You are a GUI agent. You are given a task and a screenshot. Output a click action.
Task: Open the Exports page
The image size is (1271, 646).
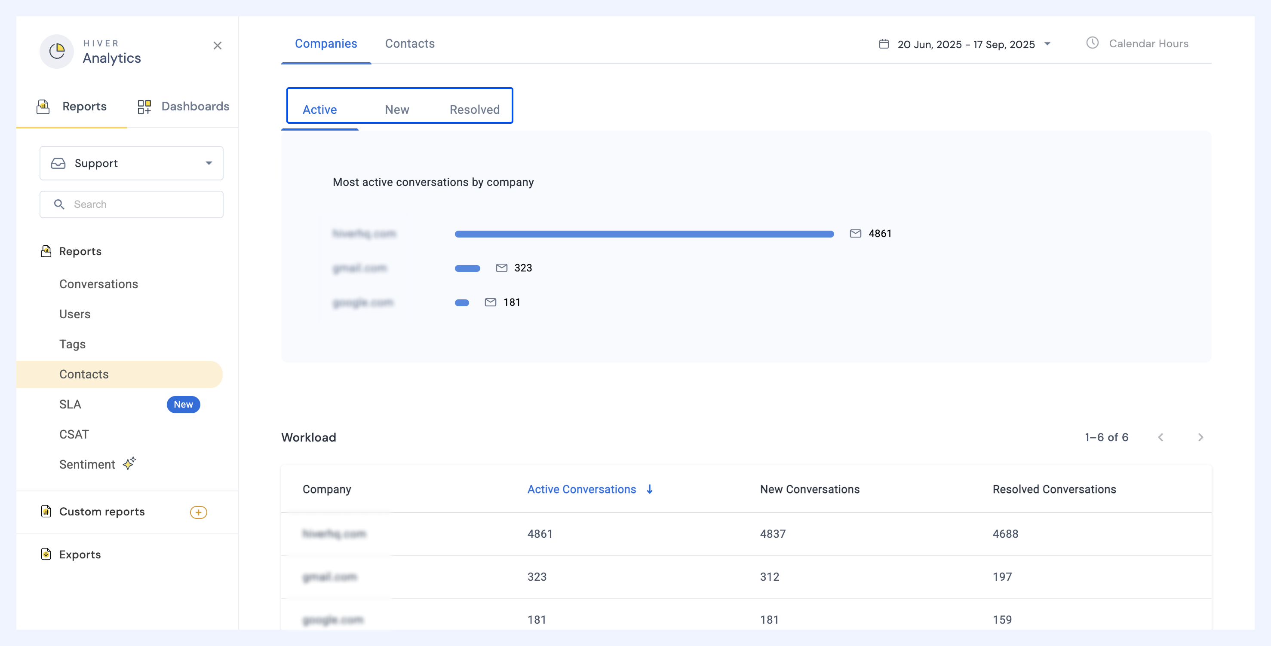coord(80,555)
